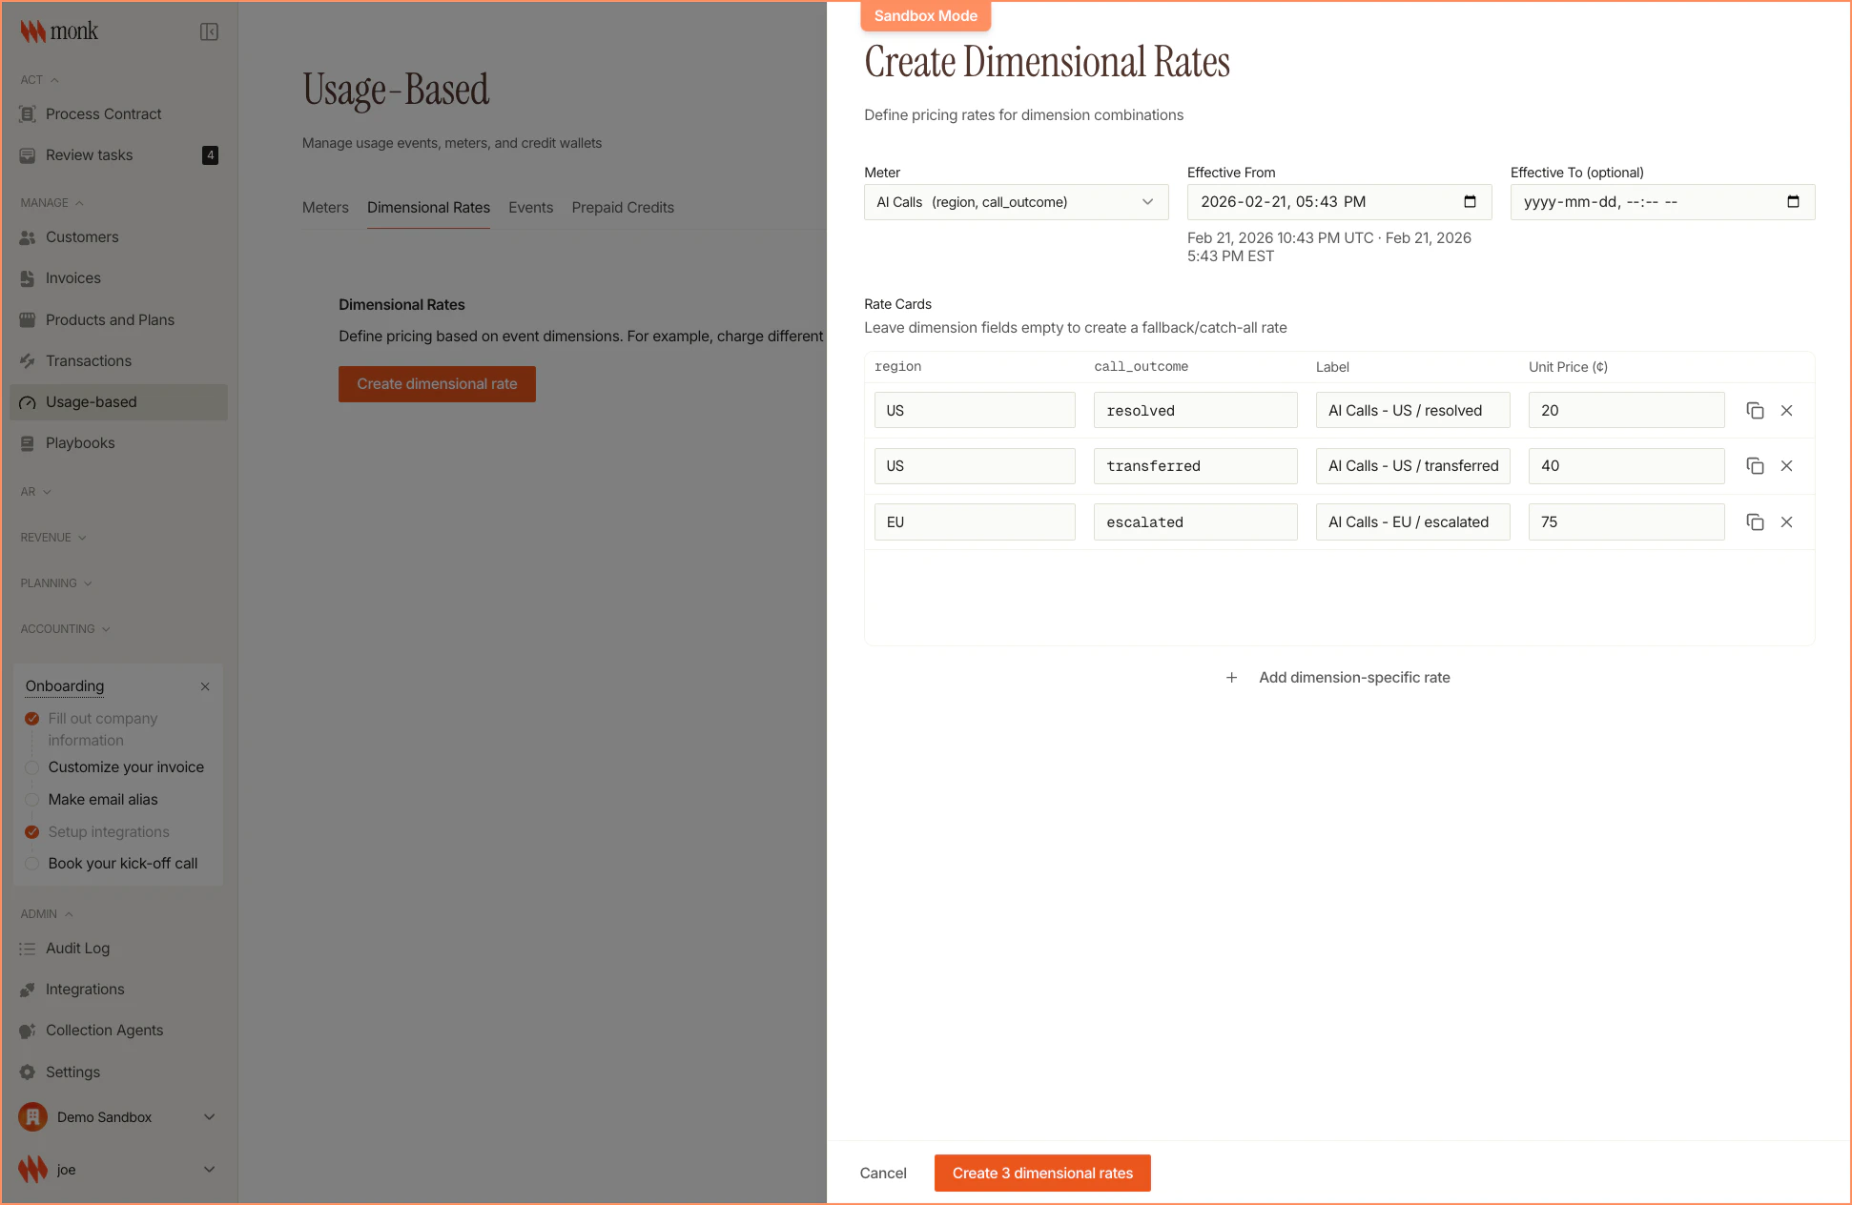The image size is (1852, 1205).
Task: Check the Book your kick-off call step
Action: click(31, 863)
